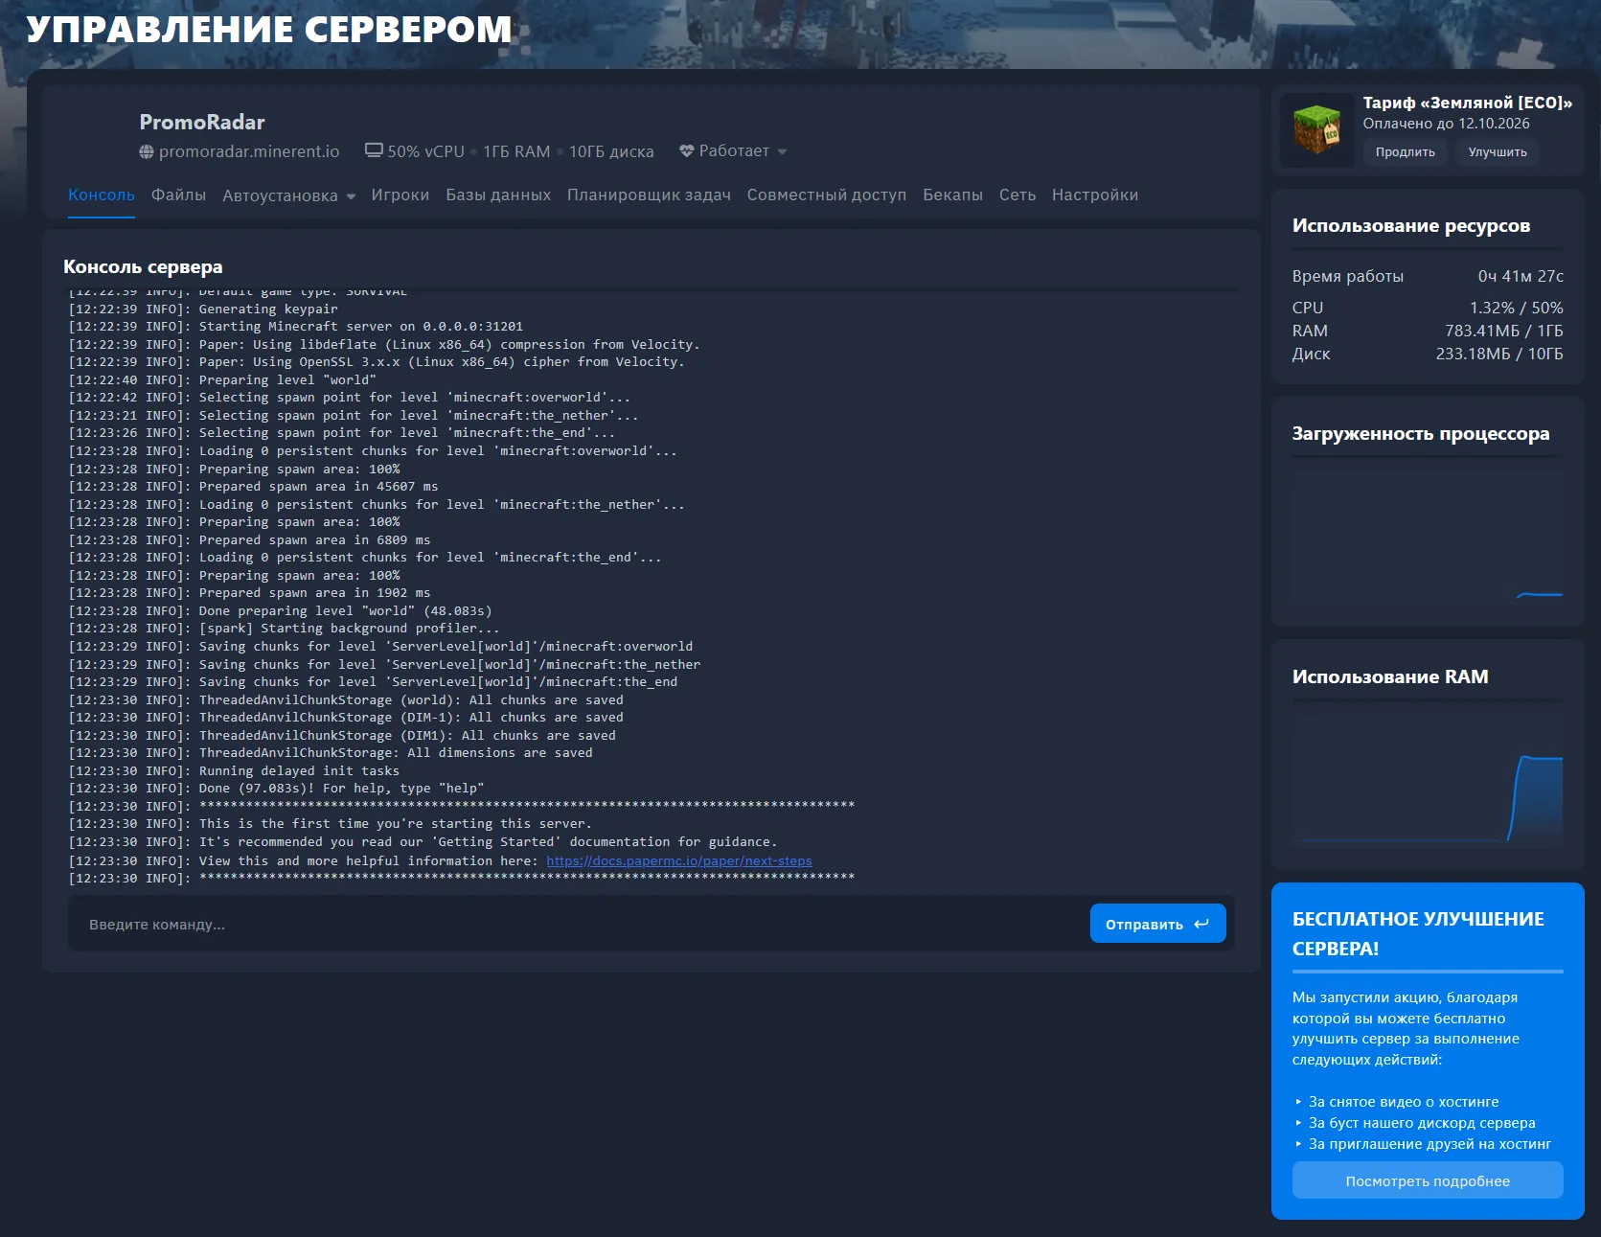Go to the Игроки tab
1601x1237 pixels.
[x=400, y=195]
